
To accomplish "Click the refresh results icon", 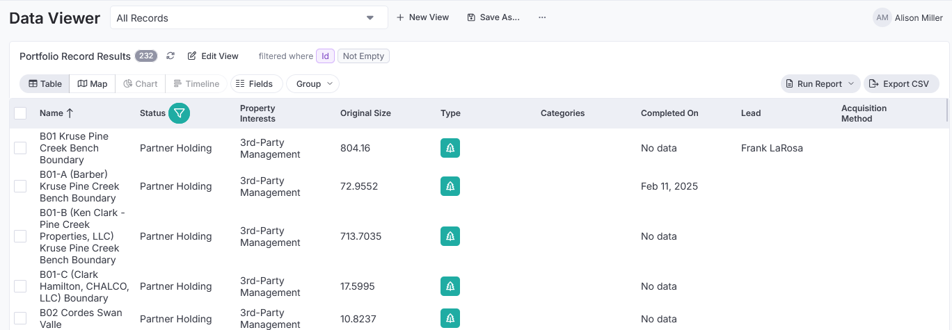I will click(170, 56).
